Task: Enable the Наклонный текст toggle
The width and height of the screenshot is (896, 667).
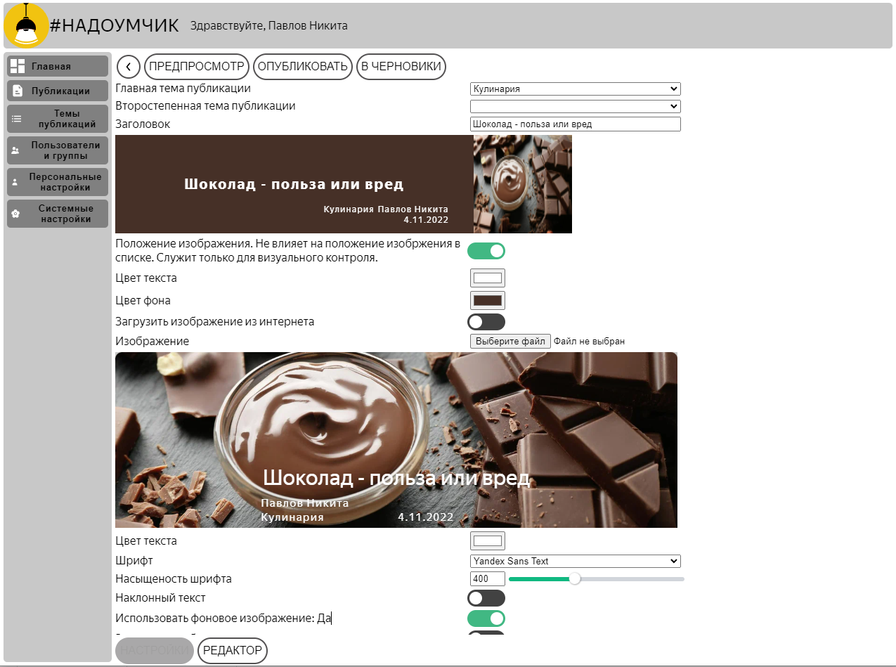Action: point(486,598)
